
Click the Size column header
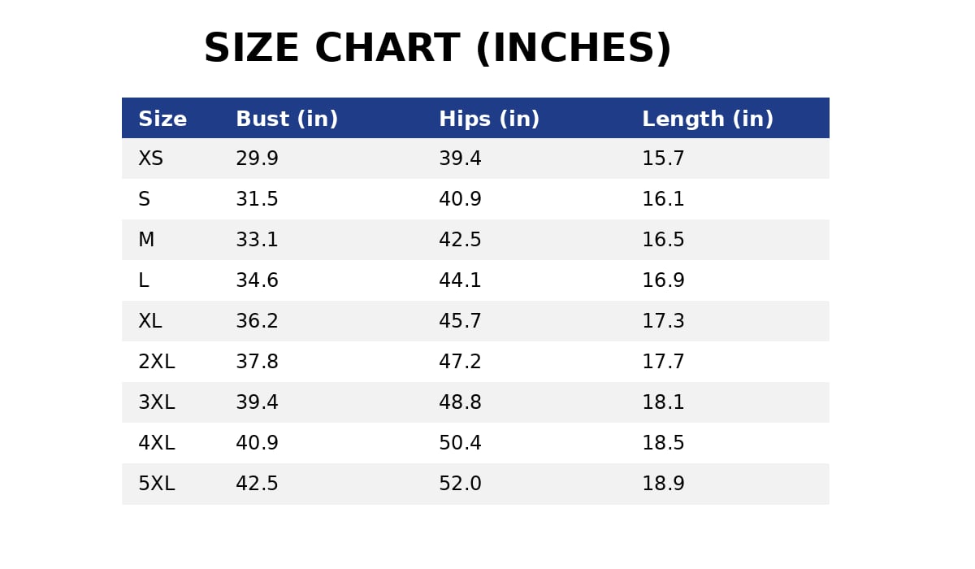pyautogui.click(x=162, y=119)
